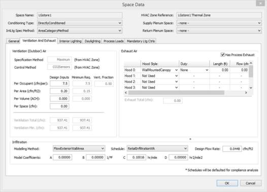Edit Per Volume ACH design input
This screenshot has width=267, height=192.
coord(59,99)
